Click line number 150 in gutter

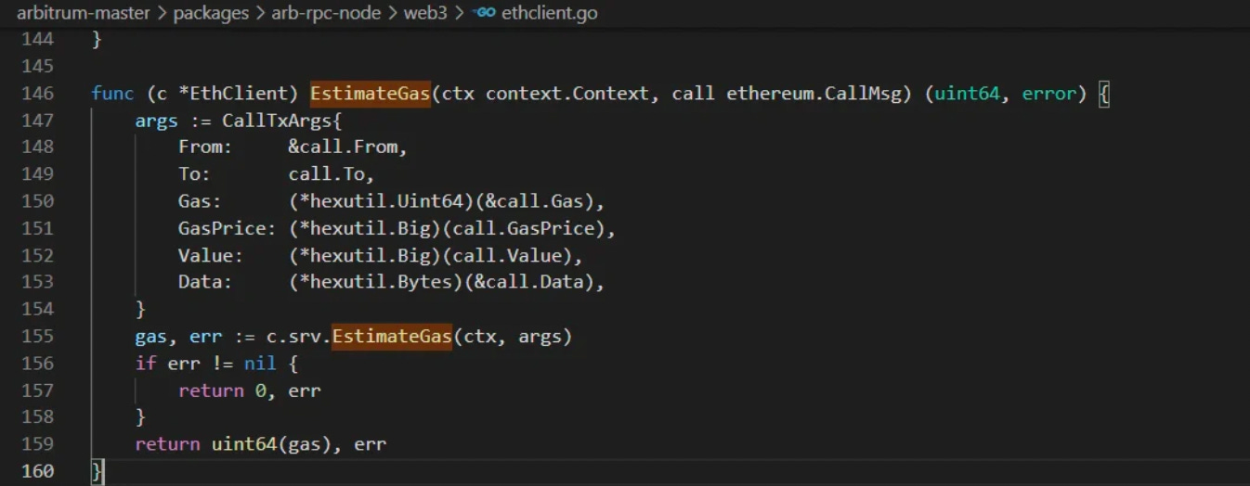pyautogui.click(x=38, y=201)
